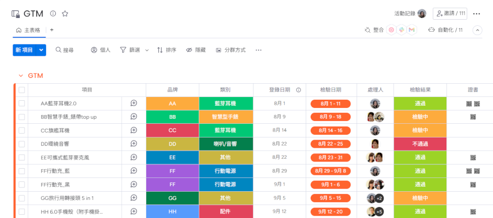Click the info icon beside 登錄日期 header
493x218 pixels.
tap(299, 90)
